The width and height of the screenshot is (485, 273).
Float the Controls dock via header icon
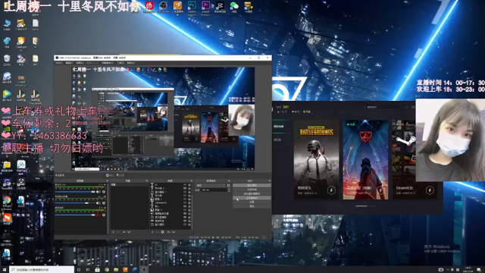tap(271, 180)
